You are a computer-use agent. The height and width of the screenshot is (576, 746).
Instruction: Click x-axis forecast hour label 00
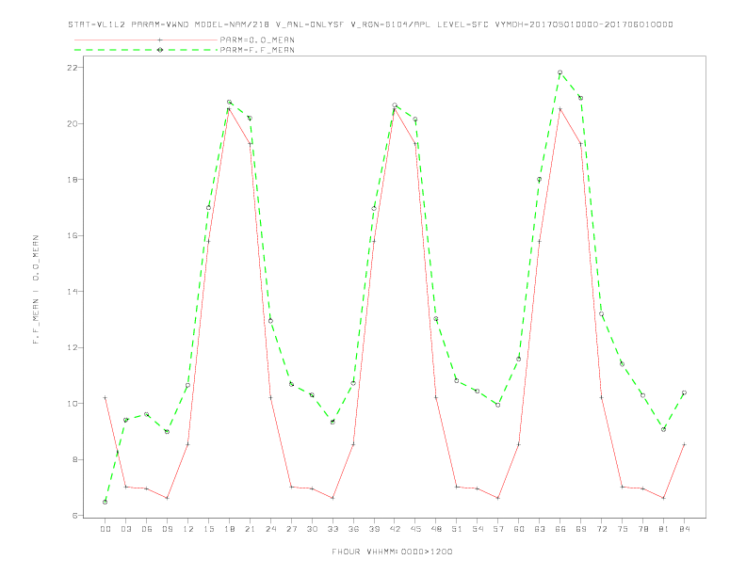click(x=105, y=529)
